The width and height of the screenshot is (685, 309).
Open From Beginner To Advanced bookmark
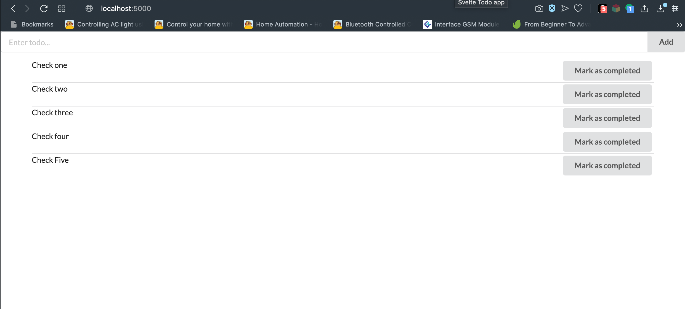pos(551,24)
